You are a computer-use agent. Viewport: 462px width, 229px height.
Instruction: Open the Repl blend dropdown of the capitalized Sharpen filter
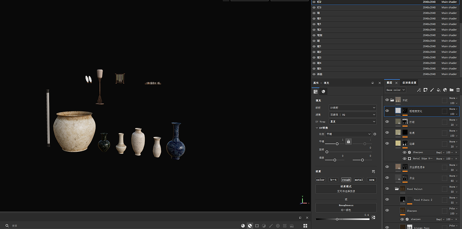pyautogui.click(x=440, y=152)
